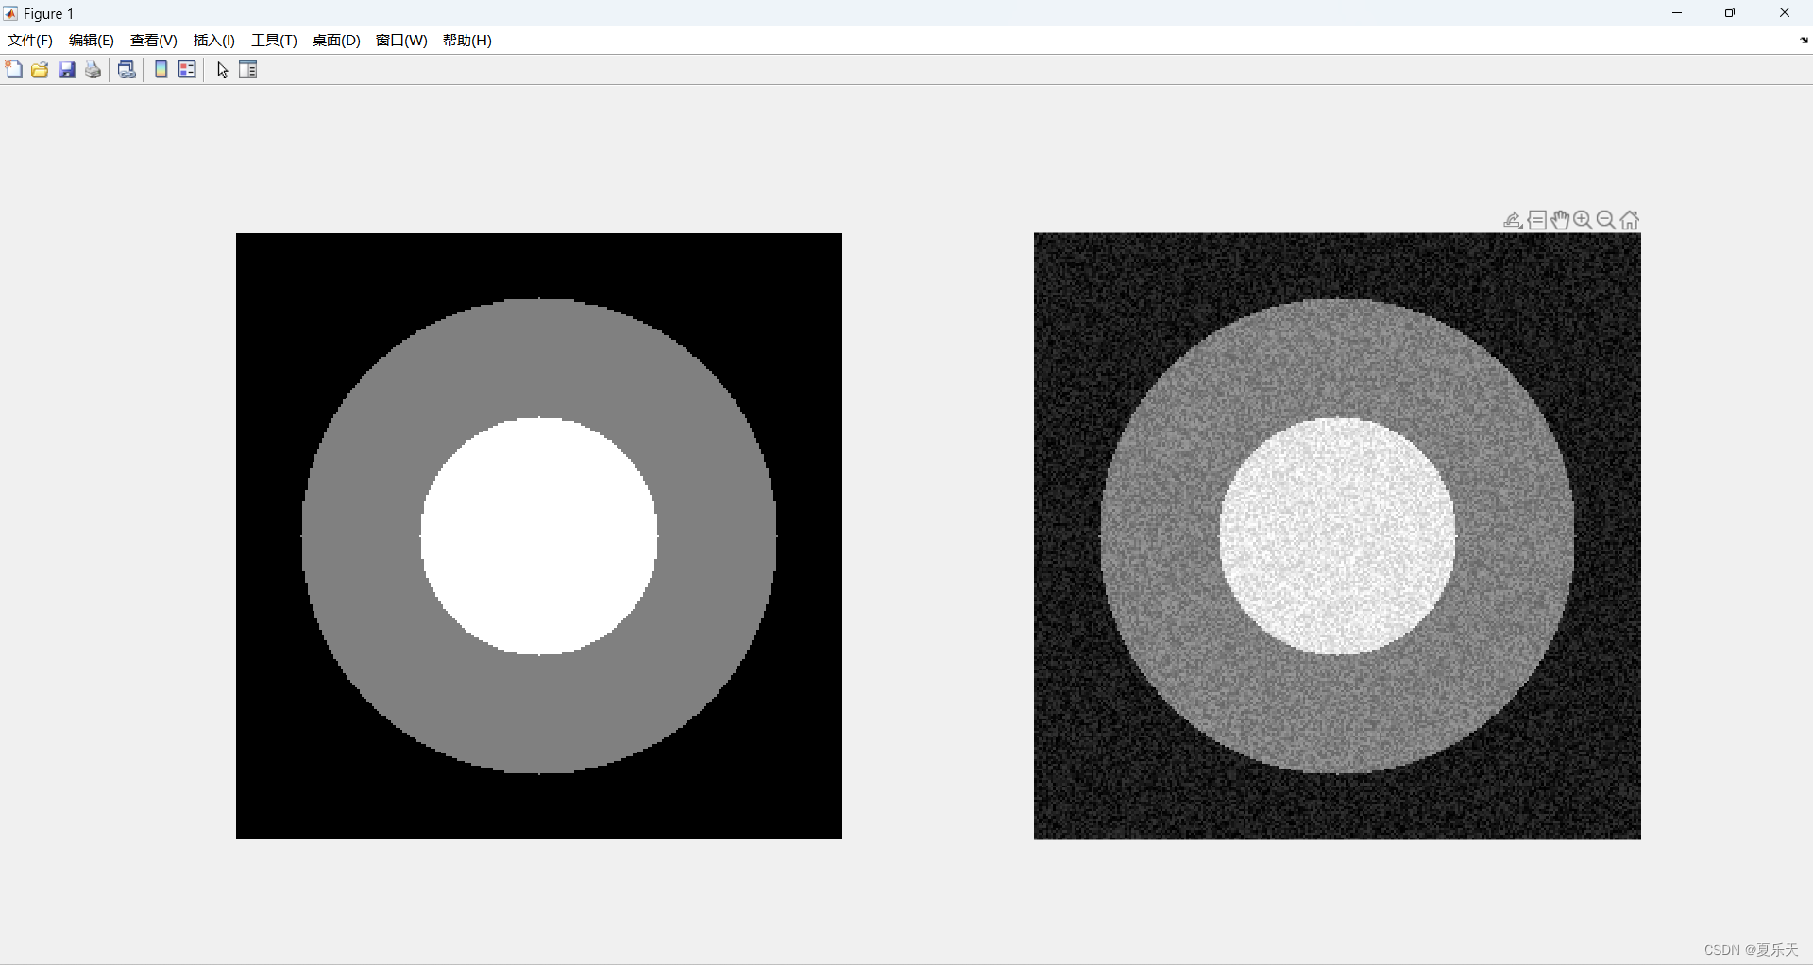
Task: Zoom in on the right image
Action: tap(1582, 220)
